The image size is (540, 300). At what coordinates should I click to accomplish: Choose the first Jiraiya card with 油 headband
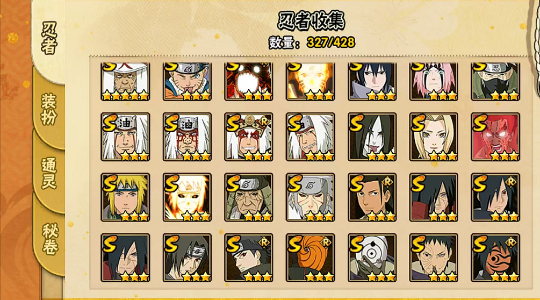pos(125,137)
